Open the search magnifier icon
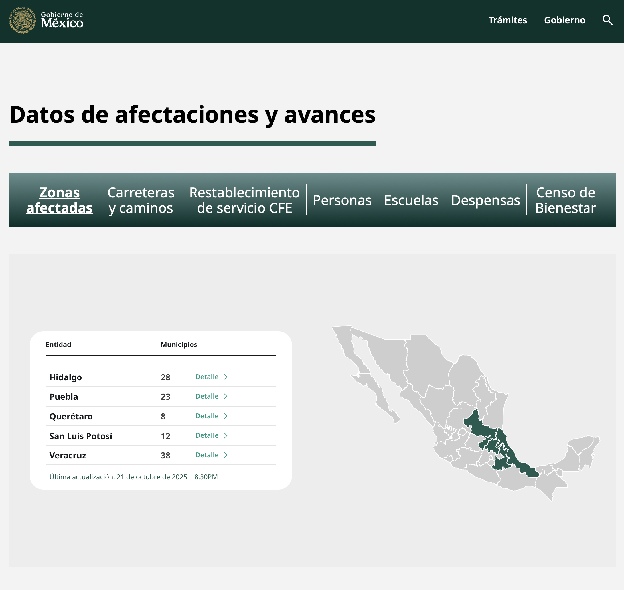This screenshot has width=624, height=590. pyautogui.click(x=607, y=20)
